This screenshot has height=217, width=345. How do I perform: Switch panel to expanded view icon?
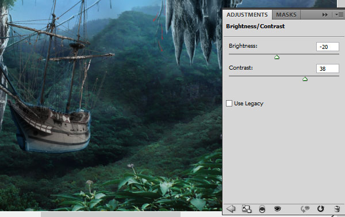(x=247, y=209)
